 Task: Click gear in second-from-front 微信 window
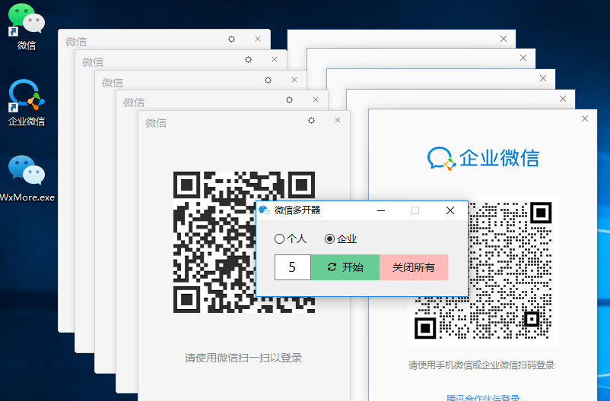tap(289, 99)
